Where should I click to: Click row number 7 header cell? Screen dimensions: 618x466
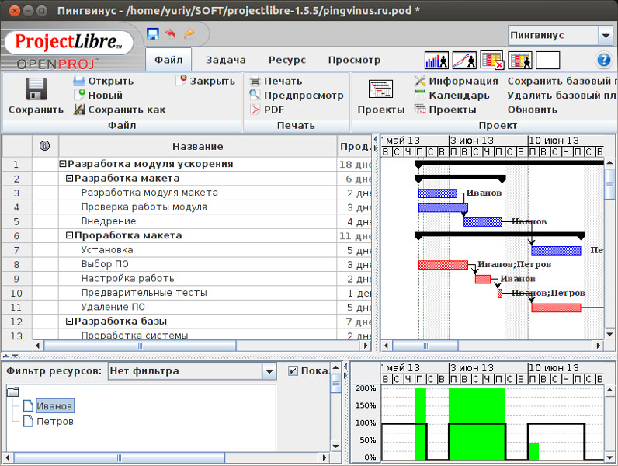pyautogui.click(x=16, y=250)
